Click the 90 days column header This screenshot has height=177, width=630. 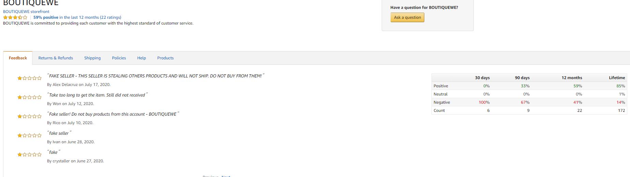coord(522,78)
